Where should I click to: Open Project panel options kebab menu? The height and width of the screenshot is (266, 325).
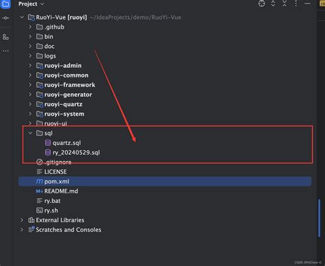point(296,3)
